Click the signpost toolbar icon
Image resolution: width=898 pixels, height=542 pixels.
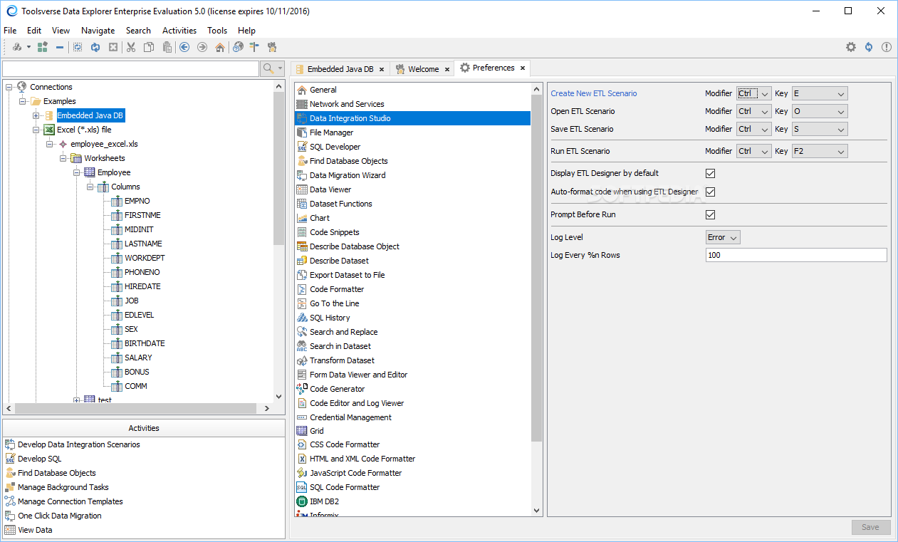pos(254,47)
